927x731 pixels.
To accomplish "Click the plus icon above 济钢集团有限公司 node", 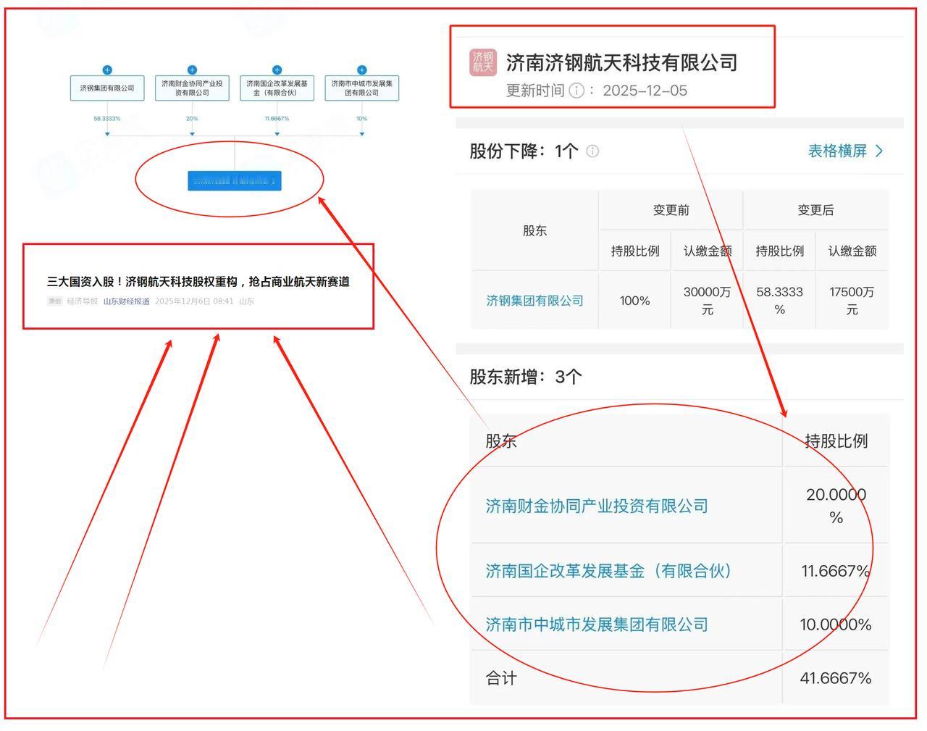I will pyautogui.click(x=106, y=69).
